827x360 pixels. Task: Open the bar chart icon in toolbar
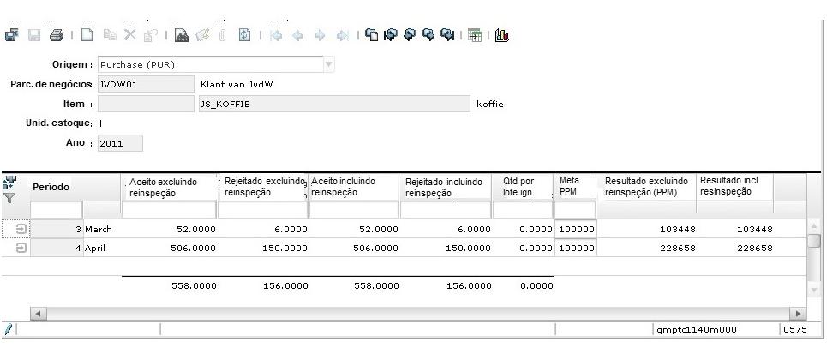pos(502,36)
